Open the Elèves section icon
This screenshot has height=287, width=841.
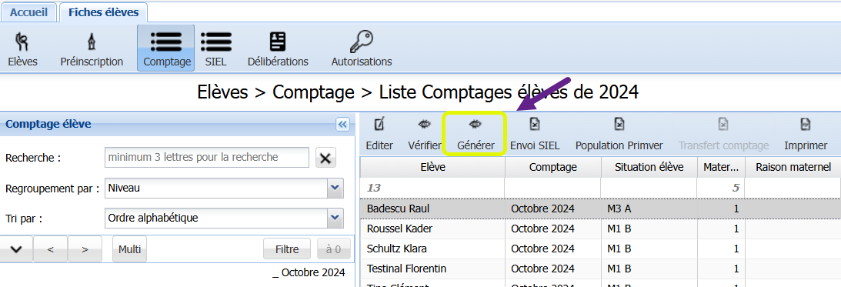pos(22,42)
